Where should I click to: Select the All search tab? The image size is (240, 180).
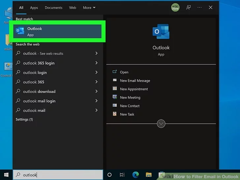(21, 8)
